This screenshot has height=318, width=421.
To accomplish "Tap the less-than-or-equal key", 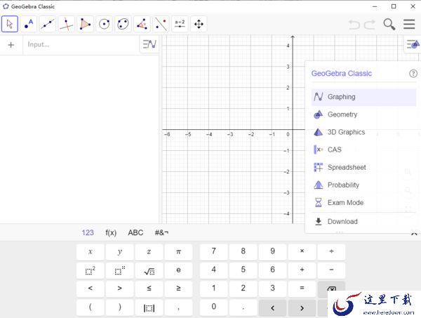I will [x=149, y=289].
